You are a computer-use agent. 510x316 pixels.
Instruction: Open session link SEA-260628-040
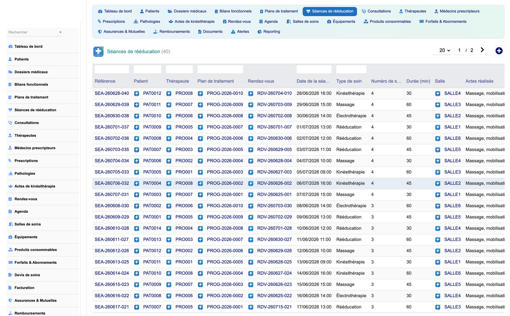pyautogui.click(x=112, y=94)
